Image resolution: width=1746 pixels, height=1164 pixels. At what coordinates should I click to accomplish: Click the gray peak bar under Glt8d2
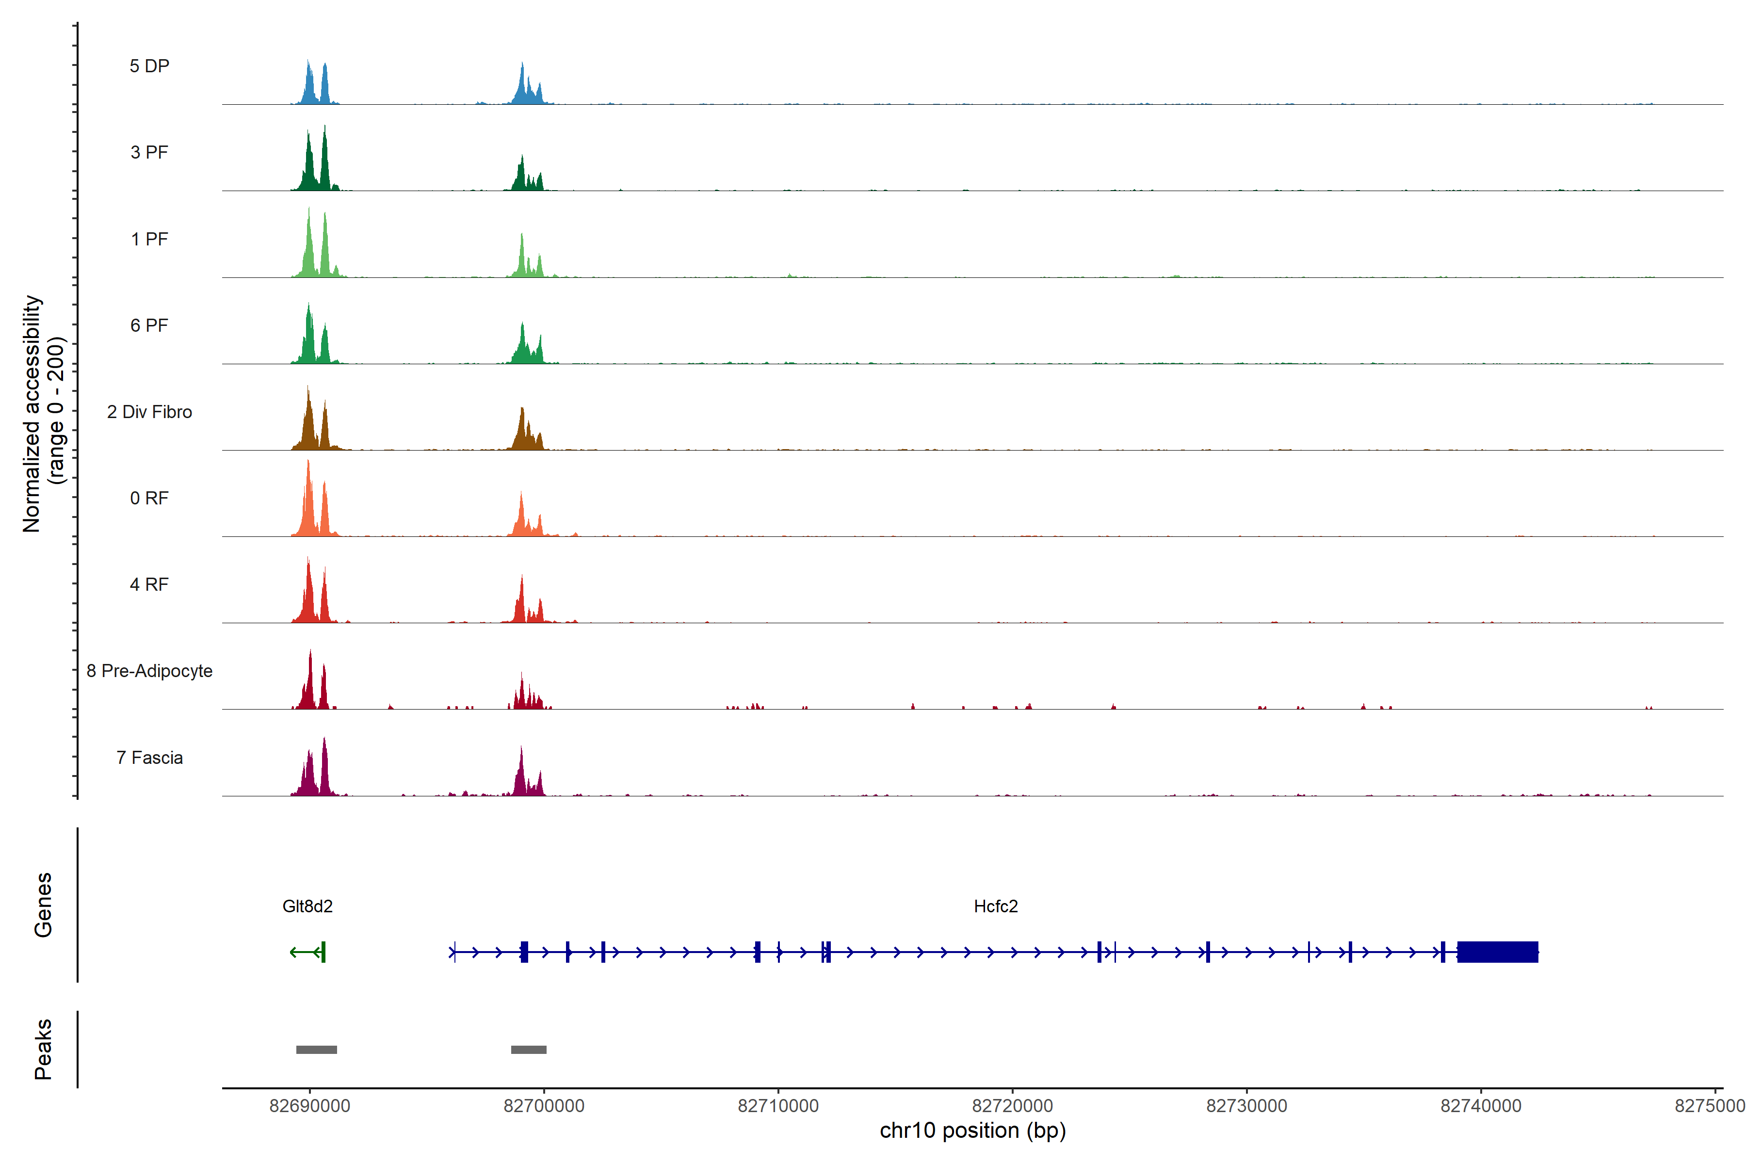click(316, 1049)
